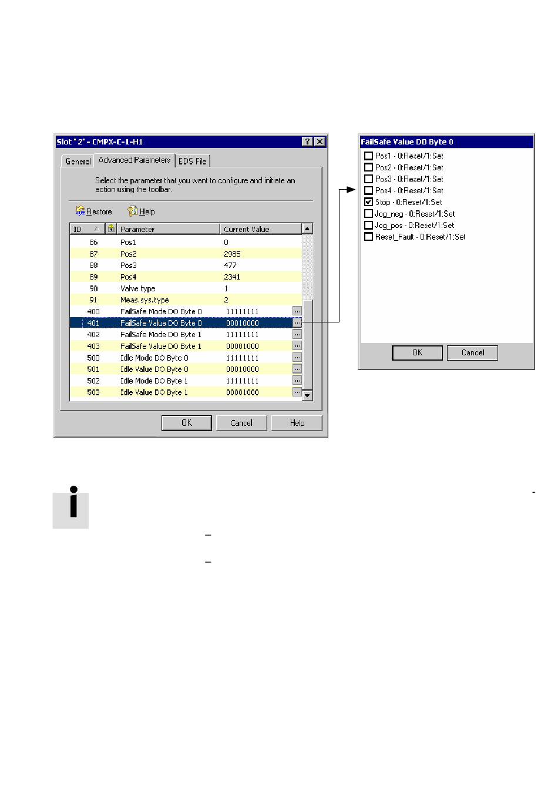Click the ID cell 503

93,392
